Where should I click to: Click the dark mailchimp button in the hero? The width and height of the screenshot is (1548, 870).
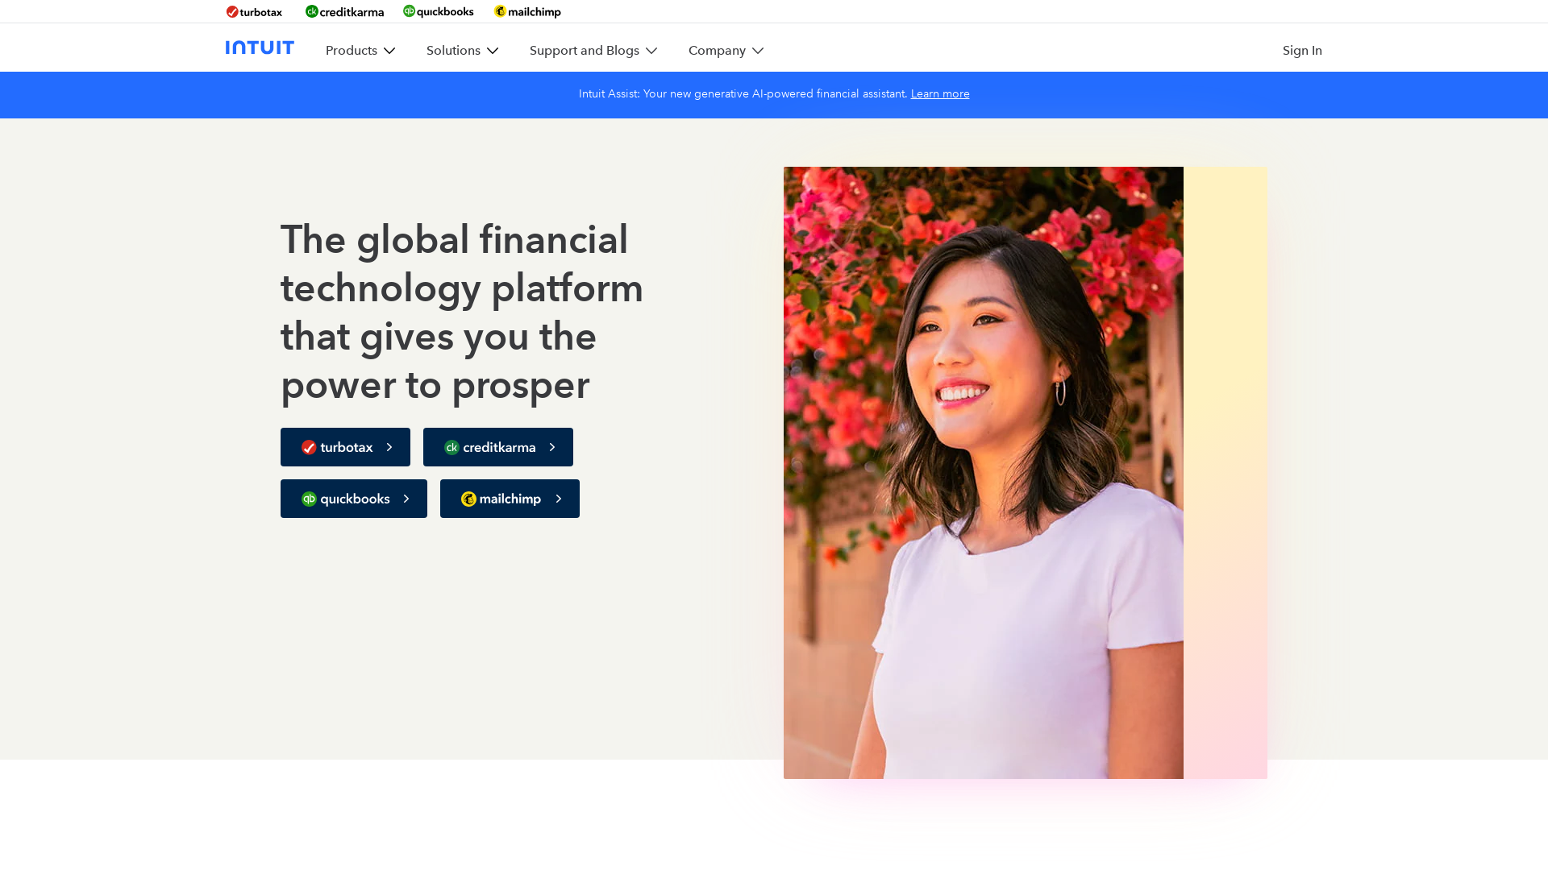click(510, 499)
